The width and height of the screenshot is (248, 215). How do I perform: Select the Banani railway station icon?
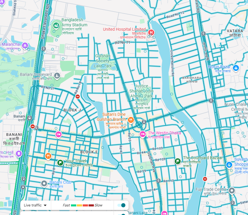(x=29, y=118)
